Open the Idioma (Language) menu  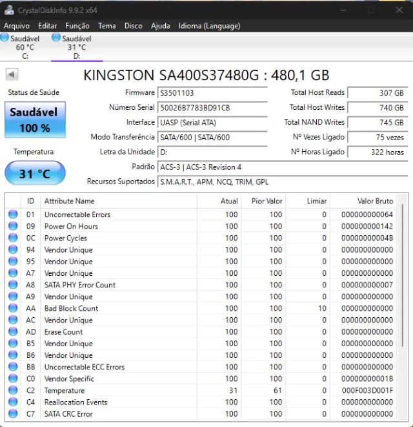pyautogui.click(x=210, y=26)
